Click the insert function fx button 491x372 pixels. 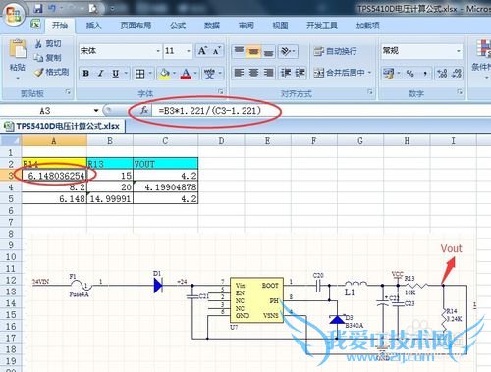tap(144, 111)
